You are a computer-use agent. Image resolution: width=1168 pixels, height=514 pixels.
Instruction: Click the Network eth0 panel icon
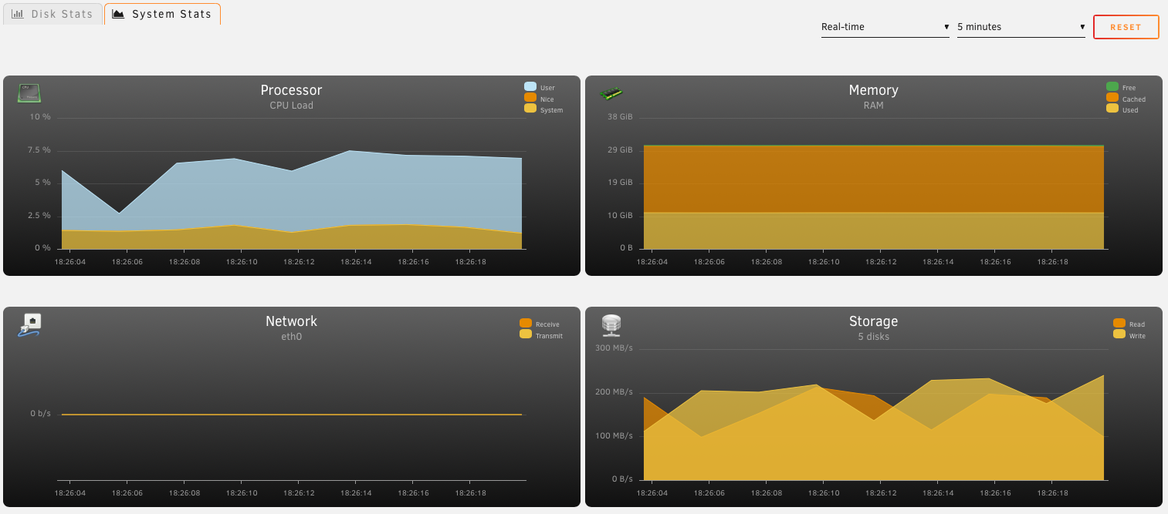[29, 324]
